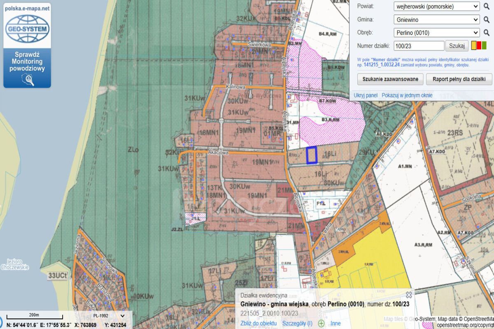Pick the red highlight color swatch

tap(479, 45)
